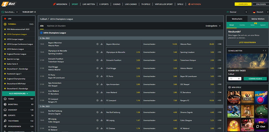Click the Gewinn 43,00 € button
Viewport: 269px width, 132px height.
[255, 79]
